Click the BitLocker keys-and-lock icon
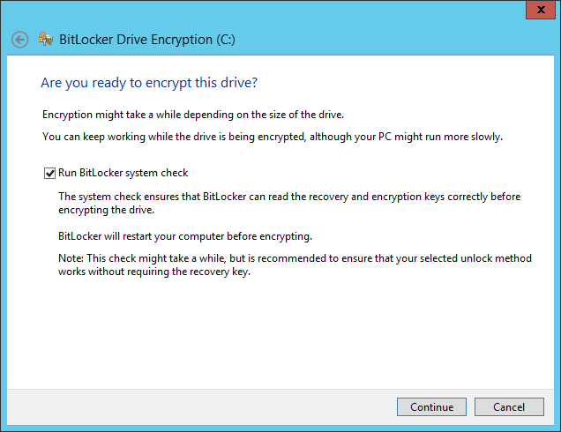Viewport: 561px width, 432px height. (x=46, y=39)
